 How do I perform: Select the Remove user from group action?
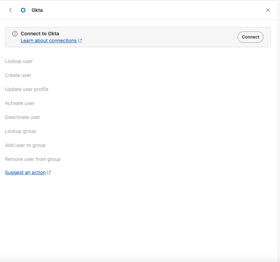click(x=33, y=159)
